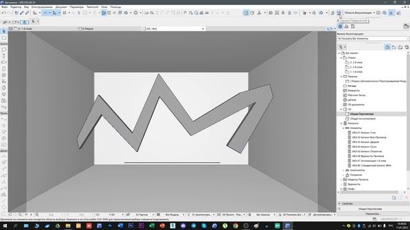Open the Surface Painter icon under the cursor
Image resolution: width=410 pixels, height=230 pixels.
[x=339, y=13]
